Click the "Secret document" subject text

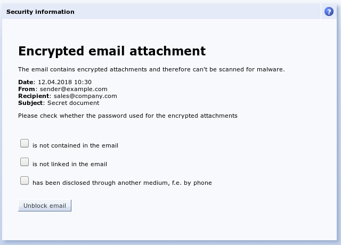[74, 103]
